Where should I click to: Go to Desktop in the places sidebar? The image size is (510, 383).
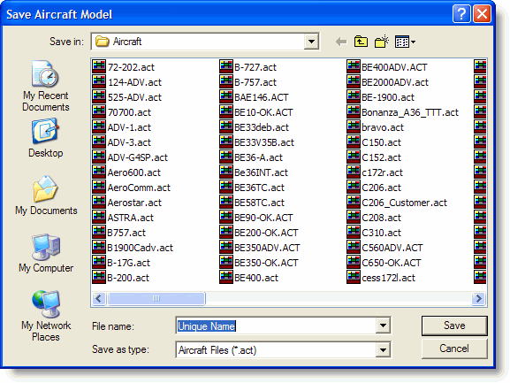(46, 138)
